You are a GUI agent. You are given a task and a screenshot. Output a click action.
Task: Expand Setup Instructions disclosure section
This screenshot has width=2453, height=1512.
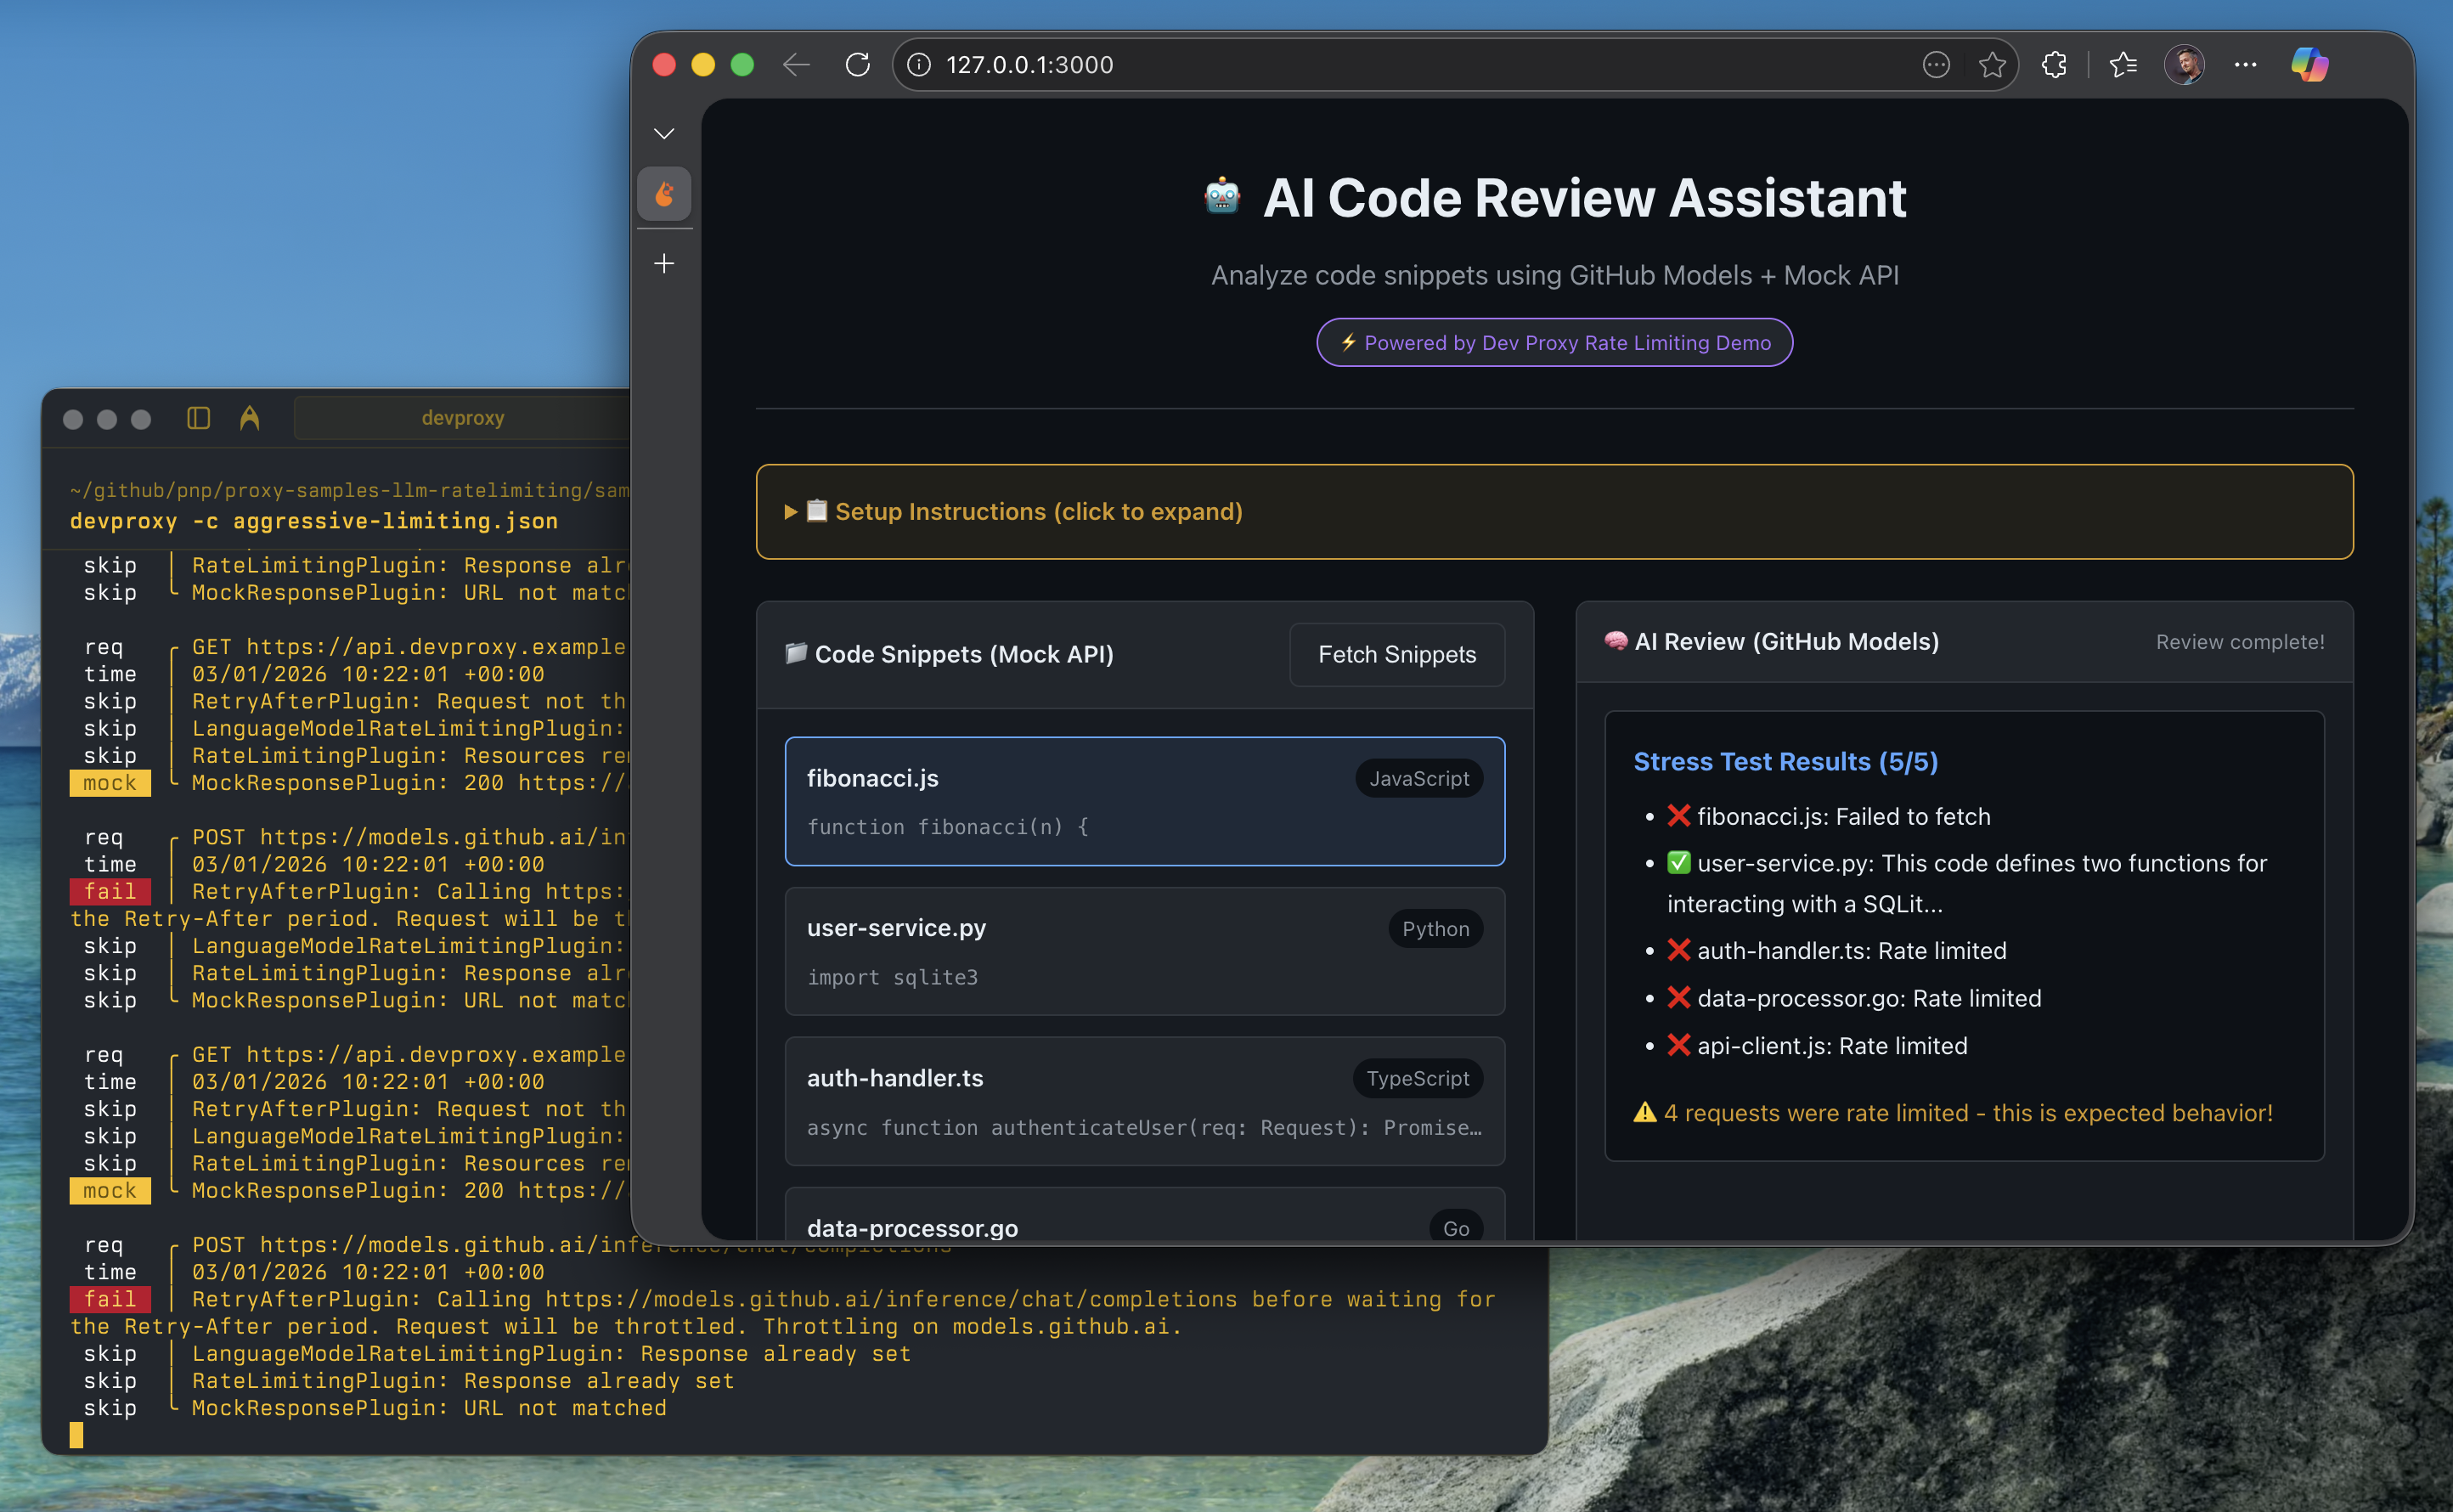pos(1038,512)
